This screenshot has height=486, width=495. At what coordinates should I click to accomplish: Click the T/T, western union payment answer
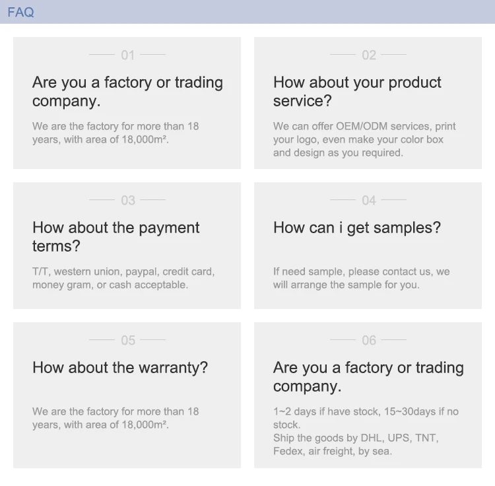[123, 278]
